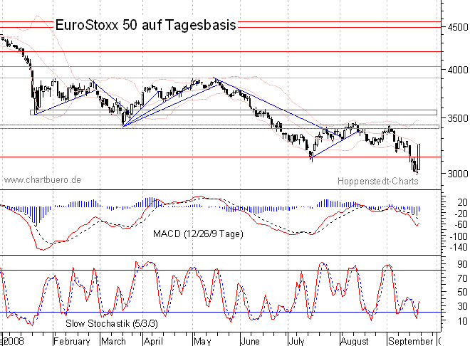Select the May month marker
470x346 pixels.
point(203,340)
